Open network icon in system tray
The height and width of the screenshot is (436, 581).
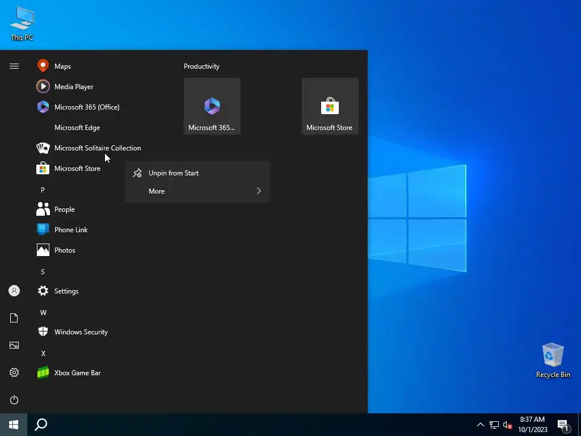pos(494,425)
